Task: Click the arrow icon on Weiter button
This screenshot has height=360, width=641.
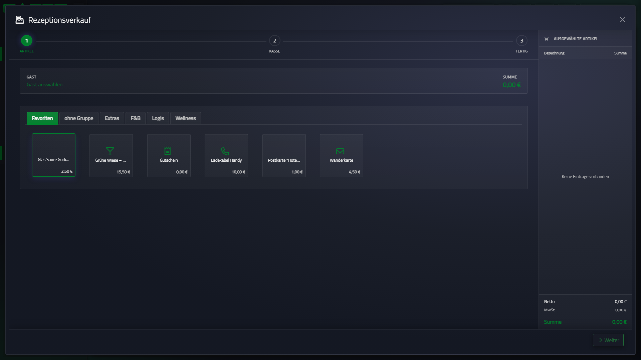Action: coord(600,340)
